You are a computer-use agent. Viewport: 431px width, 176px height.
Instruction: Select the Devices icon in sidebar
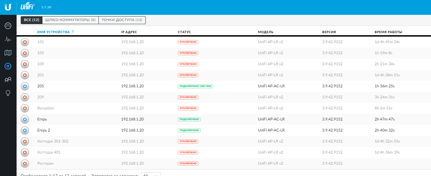[8, 66]
